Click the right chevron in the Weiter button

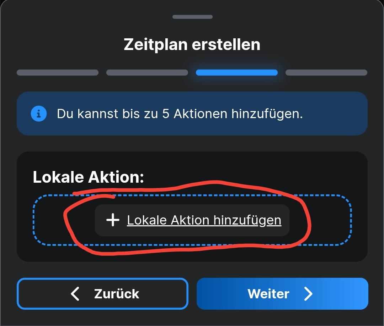pos(308,294)
